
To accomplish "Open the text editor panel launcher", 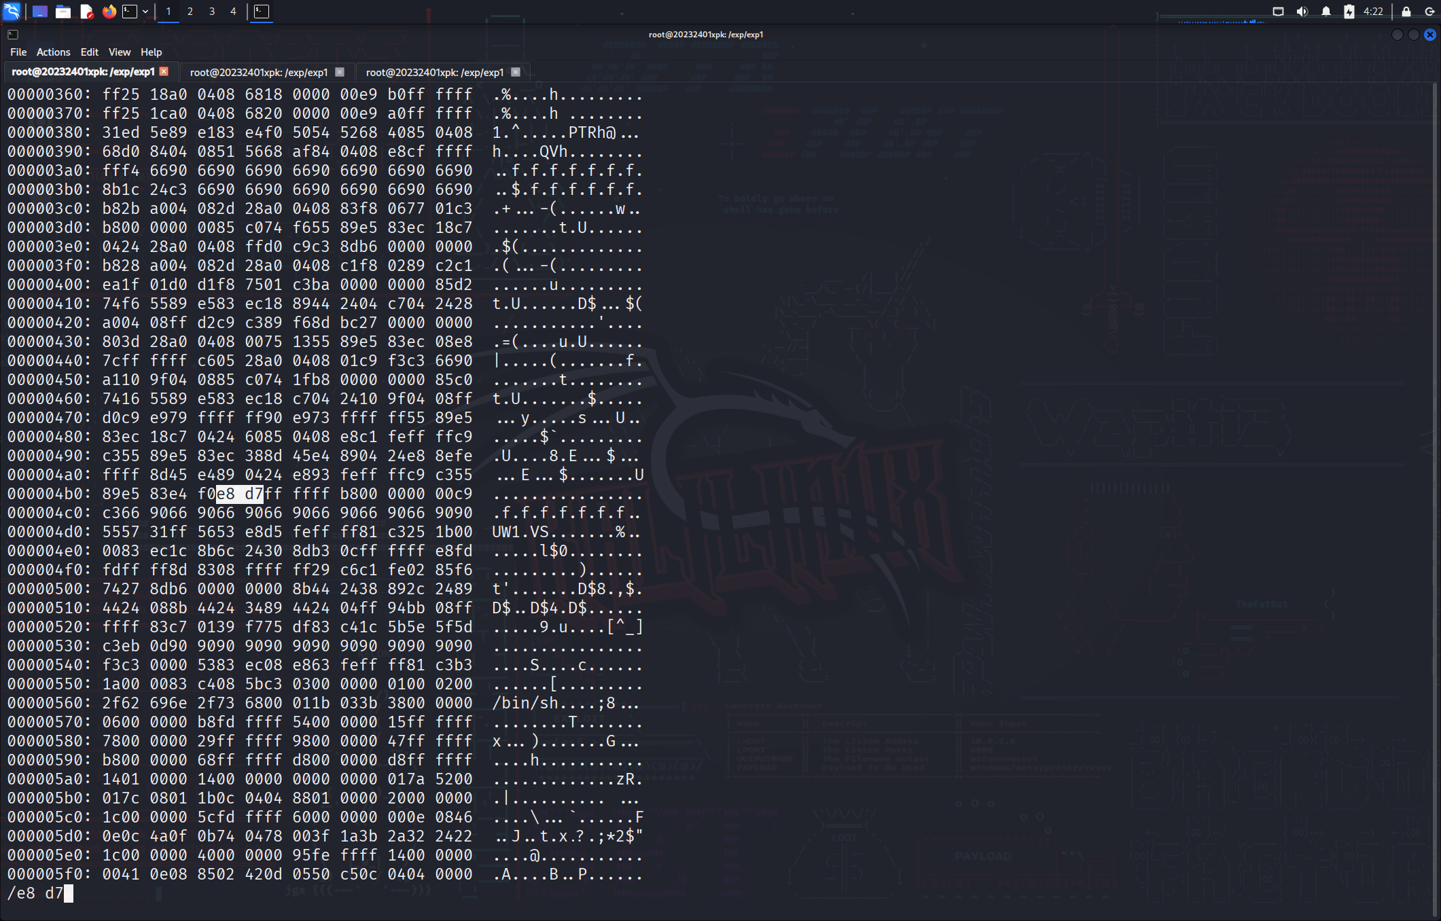I will tap(86, 12).
